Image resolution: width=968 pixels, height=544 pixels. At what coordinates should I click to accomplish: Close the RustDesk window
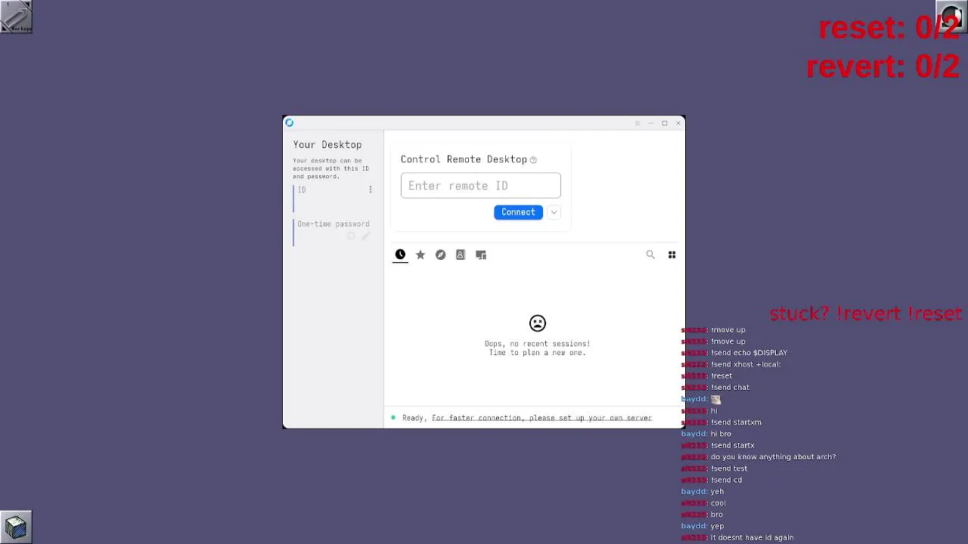678,123
